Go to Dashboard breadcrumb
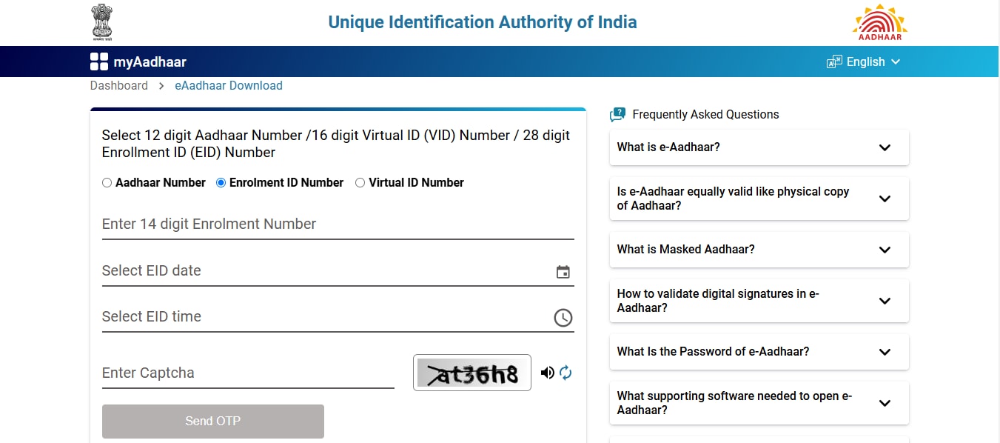 click(x=119, y=86)
